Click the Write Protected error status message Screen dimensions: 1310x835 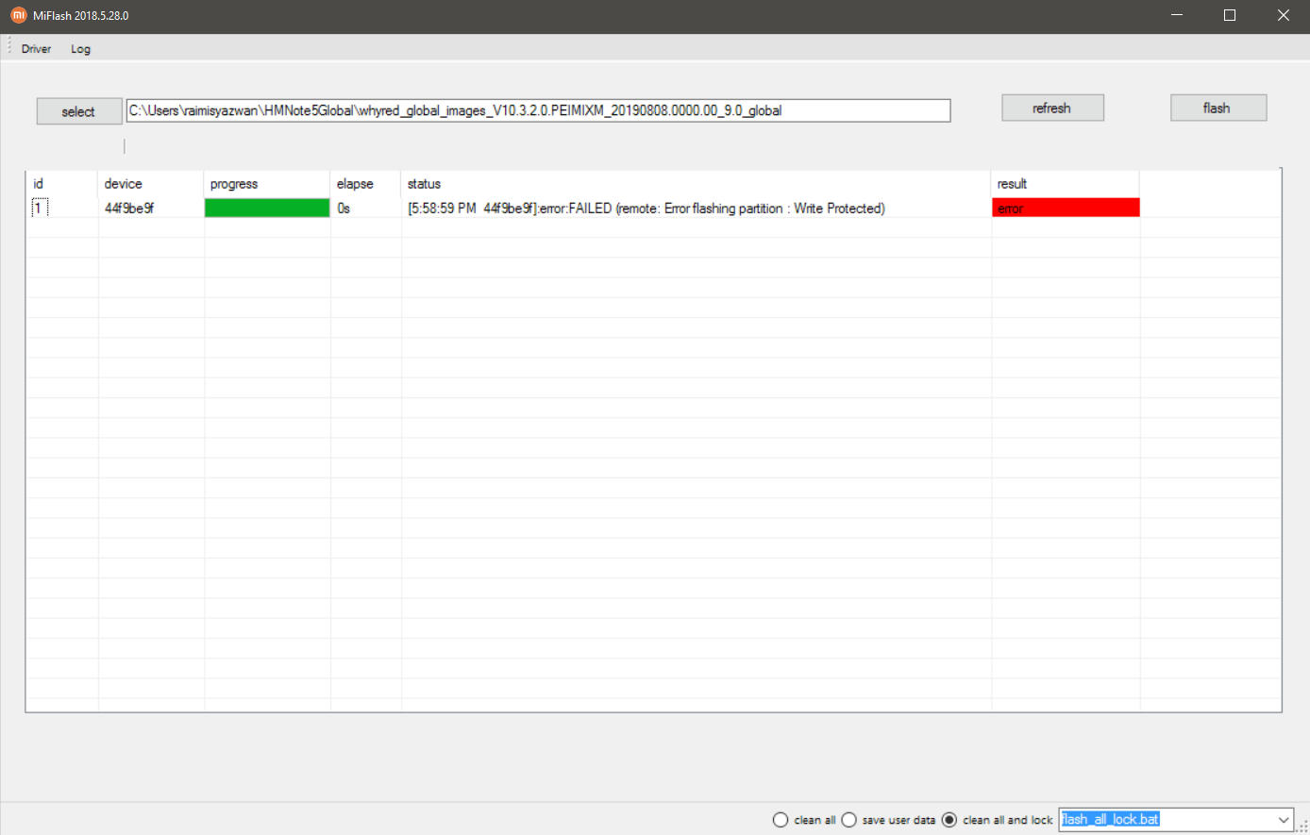(647, 209)
